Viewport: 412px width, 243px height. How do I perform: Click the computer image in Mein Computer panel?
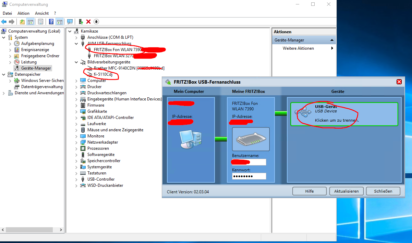(191, 139)
